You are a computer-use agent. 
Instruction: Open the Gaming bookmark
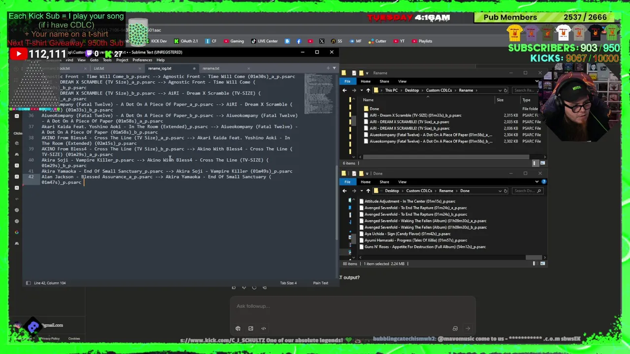[x=234, y=41]
